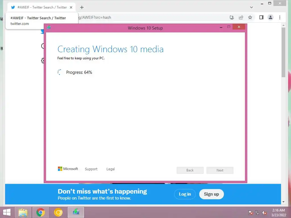Select the #AWEIF Twitter Search tab
Screen dimensions: 291x218
pyautogui.click(x=41, y=7)
